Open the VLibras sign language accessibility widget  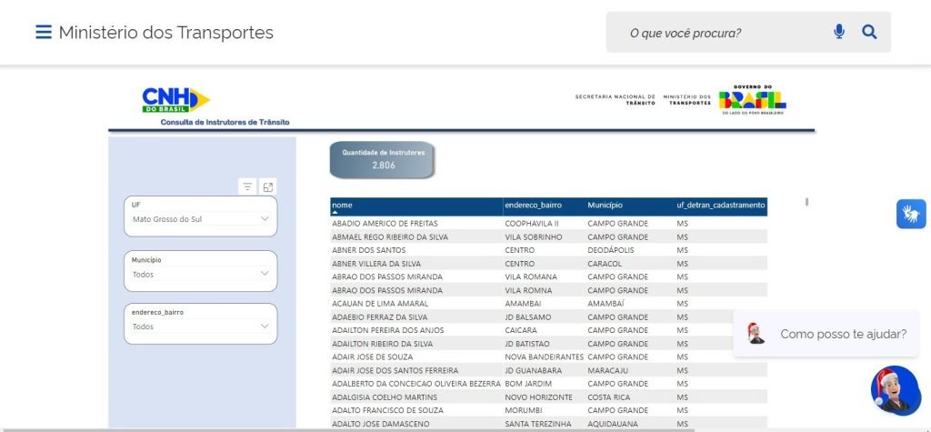(x=910, y=214)
